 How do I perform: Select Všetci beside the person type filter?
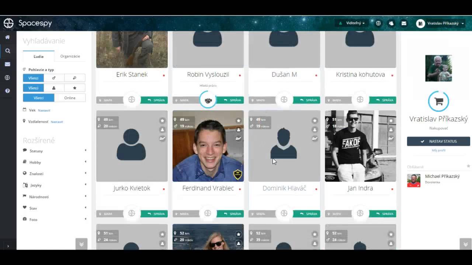33,88
